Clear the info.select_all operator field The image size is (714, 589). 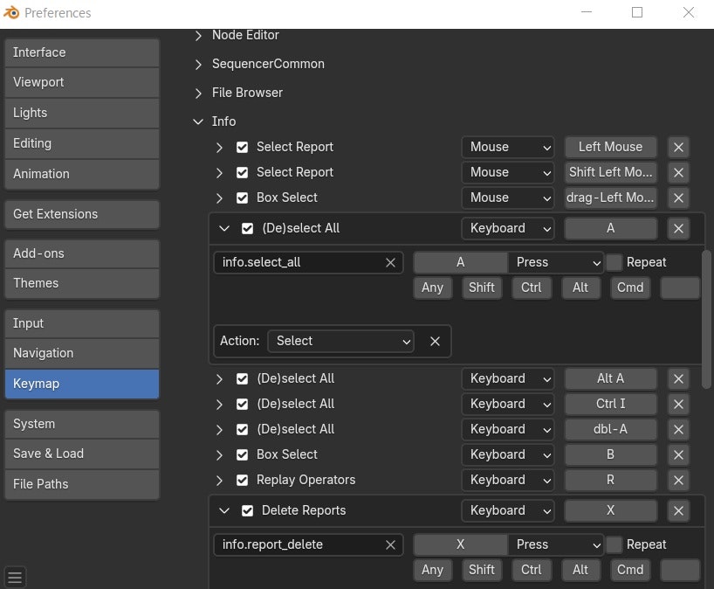click(x=390, y=262)
